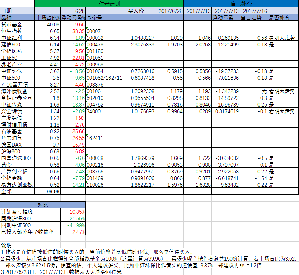Image resolution: width=299 pixels, height=275 pixels.
Task: Select the 博时信用债 row label
Action: [17, 124]
